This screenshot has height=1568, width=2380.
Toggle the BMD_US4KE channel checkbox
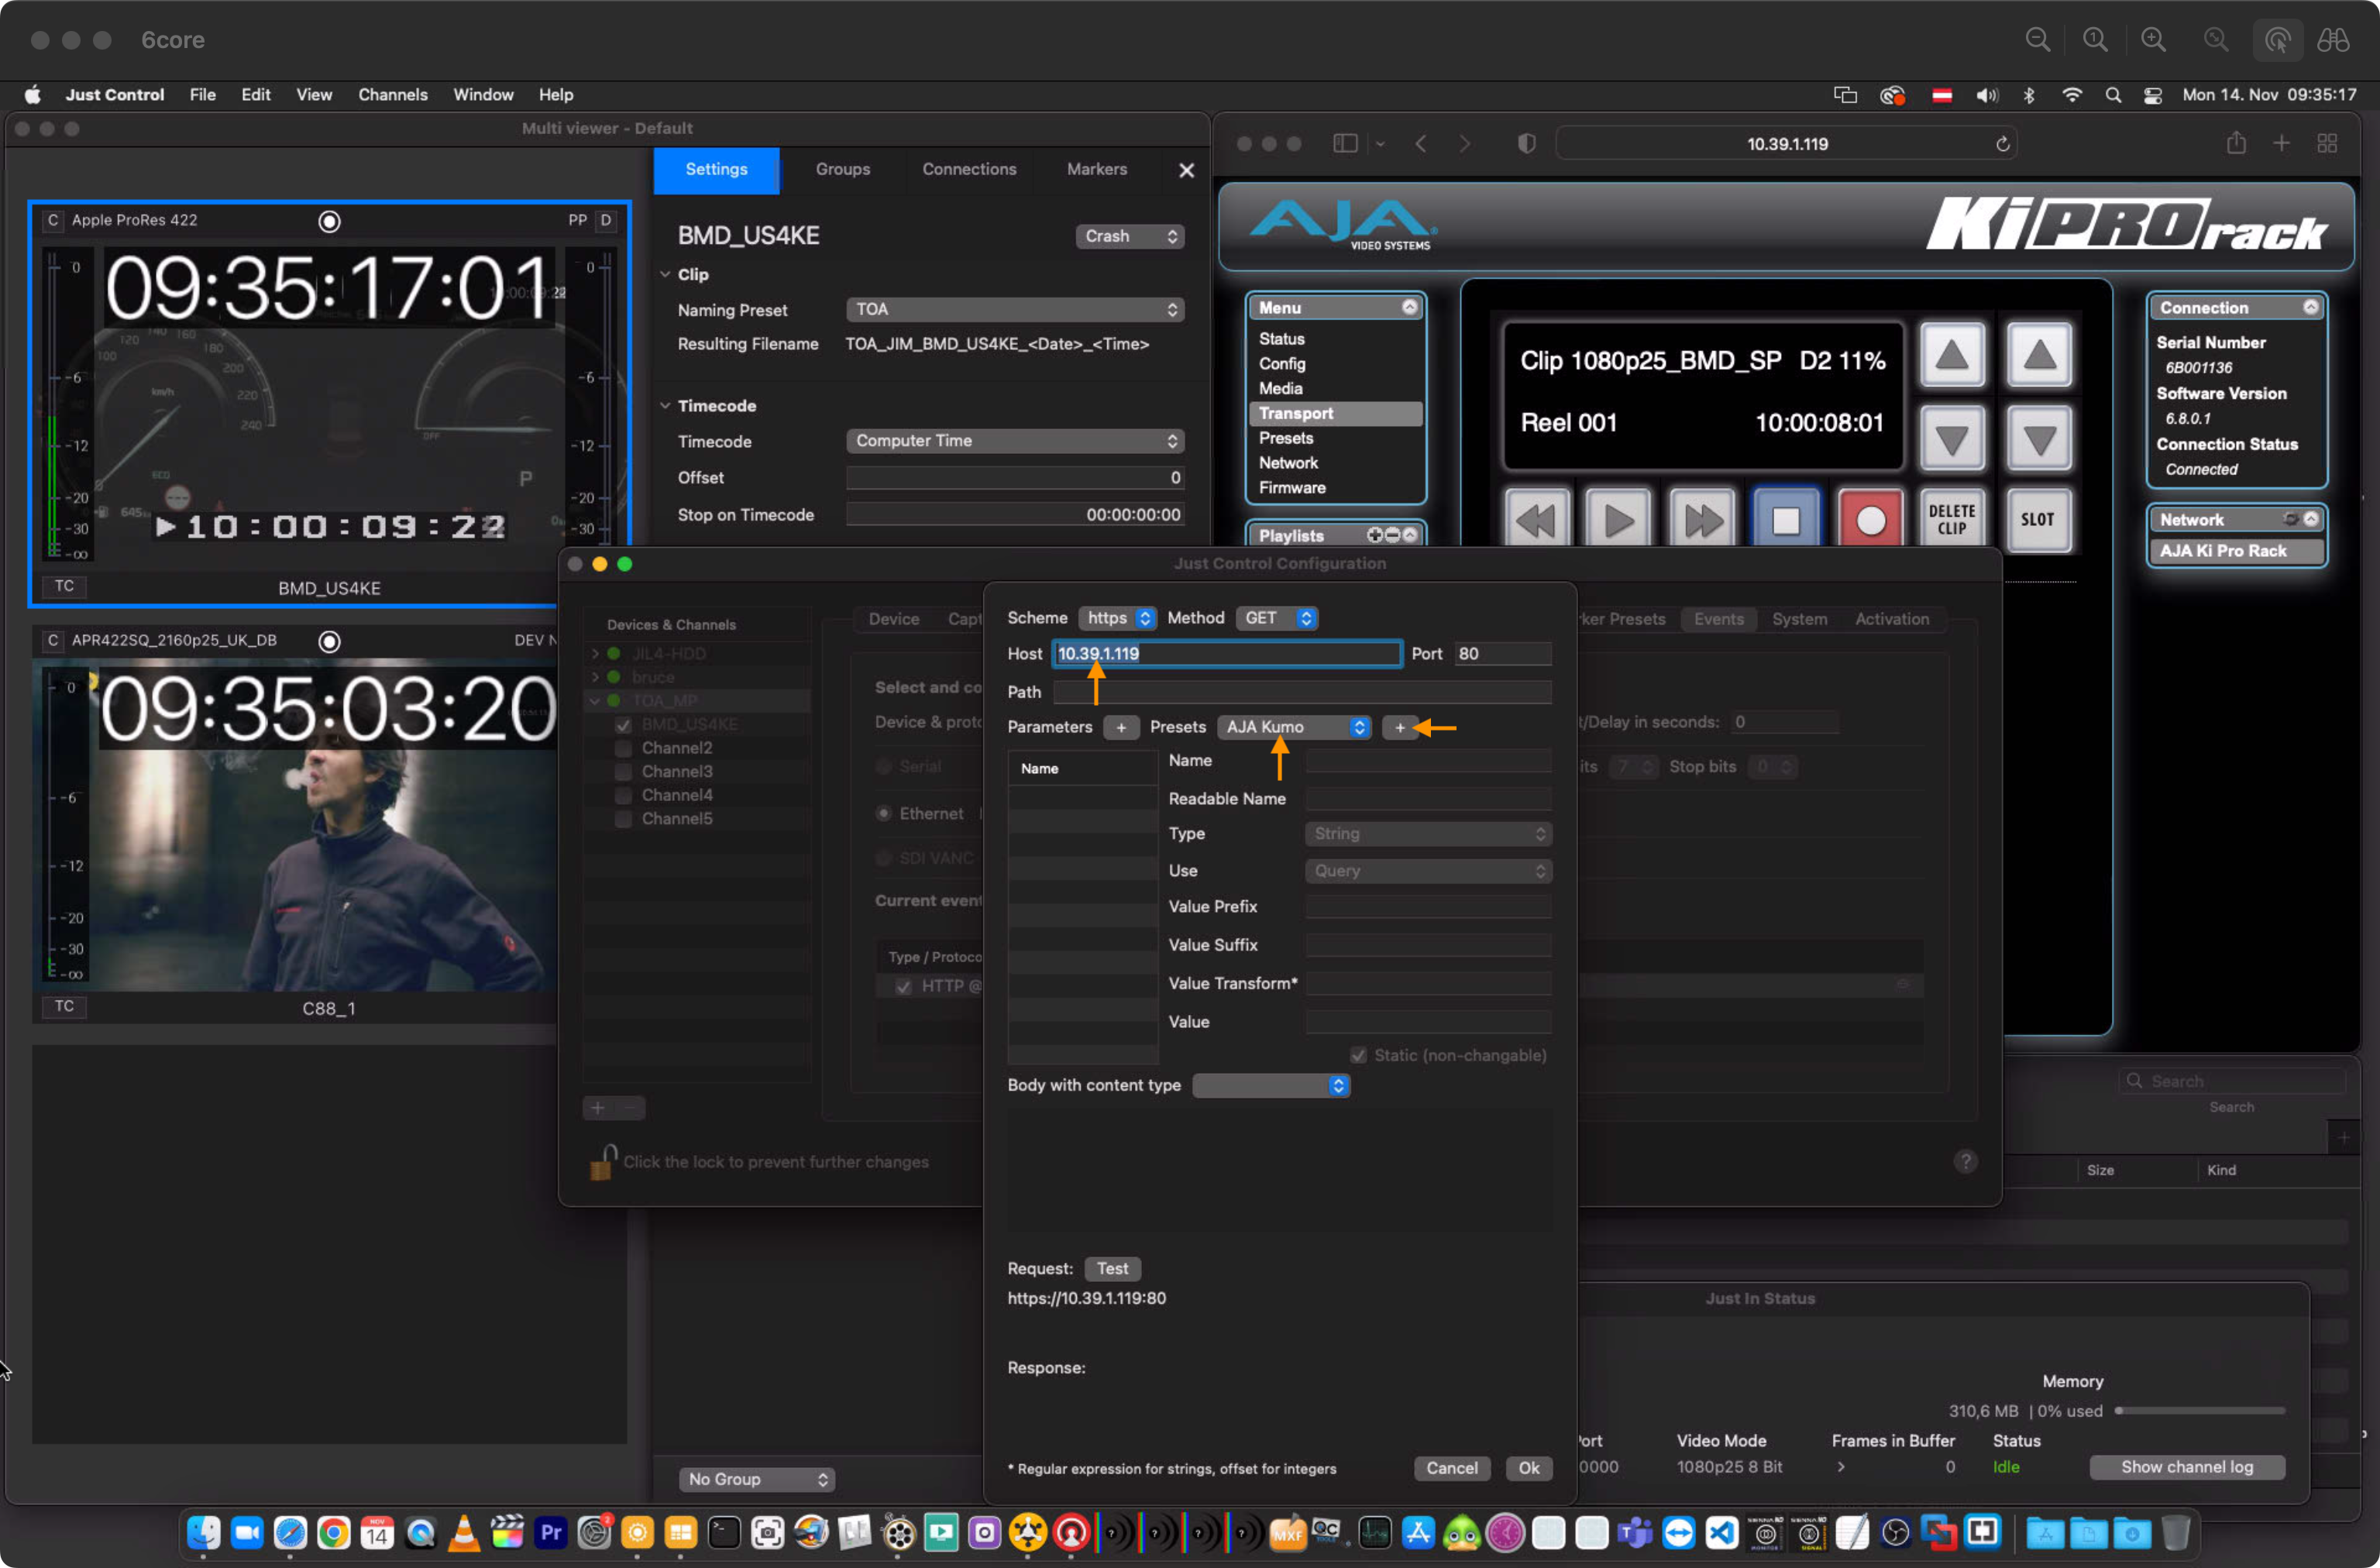[624, 724]
